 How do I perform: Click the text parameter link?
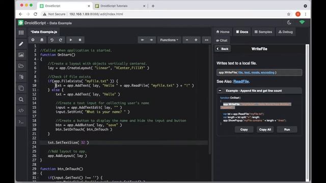point(247,72)
